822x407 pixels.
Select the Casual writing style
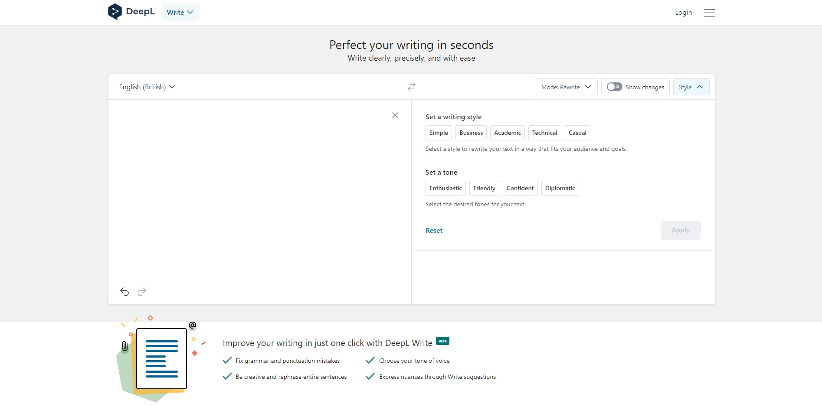[x=577, y=133]
